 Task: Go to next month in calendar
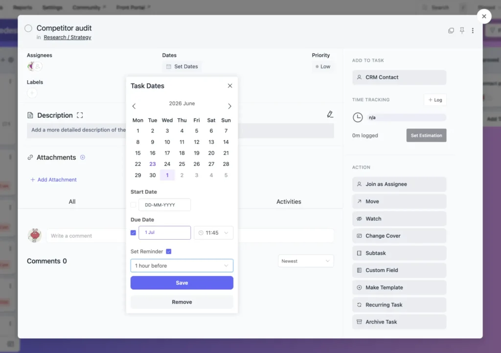click(x=229, y=106)
